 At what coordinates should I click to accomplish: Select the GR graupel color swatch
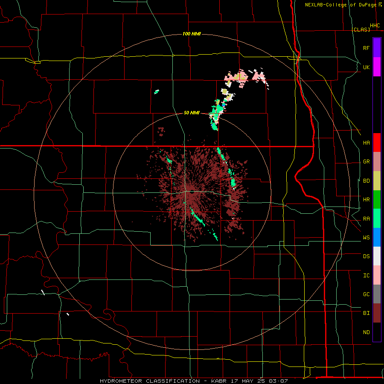coord(377,162)
